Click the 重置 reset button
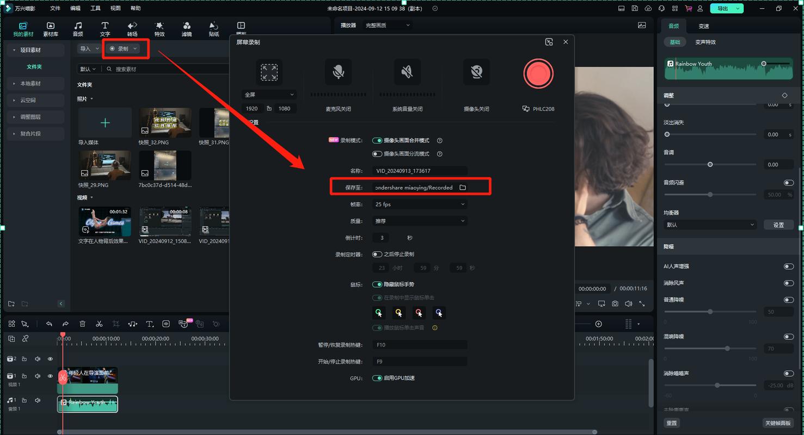 [672, 423]
